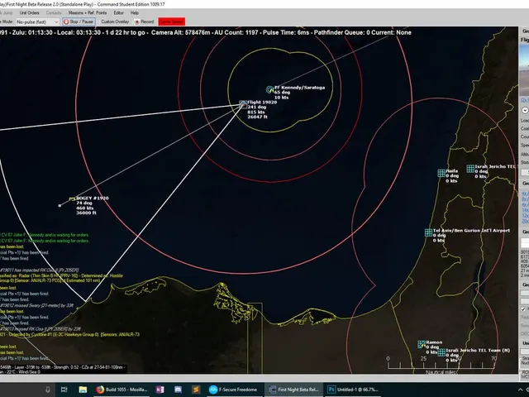Click the taskbar microphone icon
Screen dimensions: 529x397
point(48,390)
